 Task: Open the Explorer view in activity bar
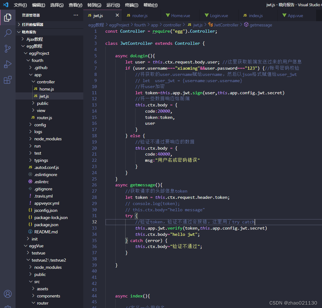pyautogui.click(x=7, y=18)
